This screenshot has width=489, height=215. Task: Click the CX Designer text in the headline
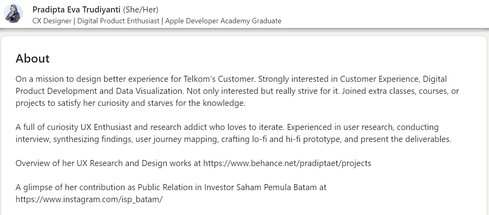(52, 21)
